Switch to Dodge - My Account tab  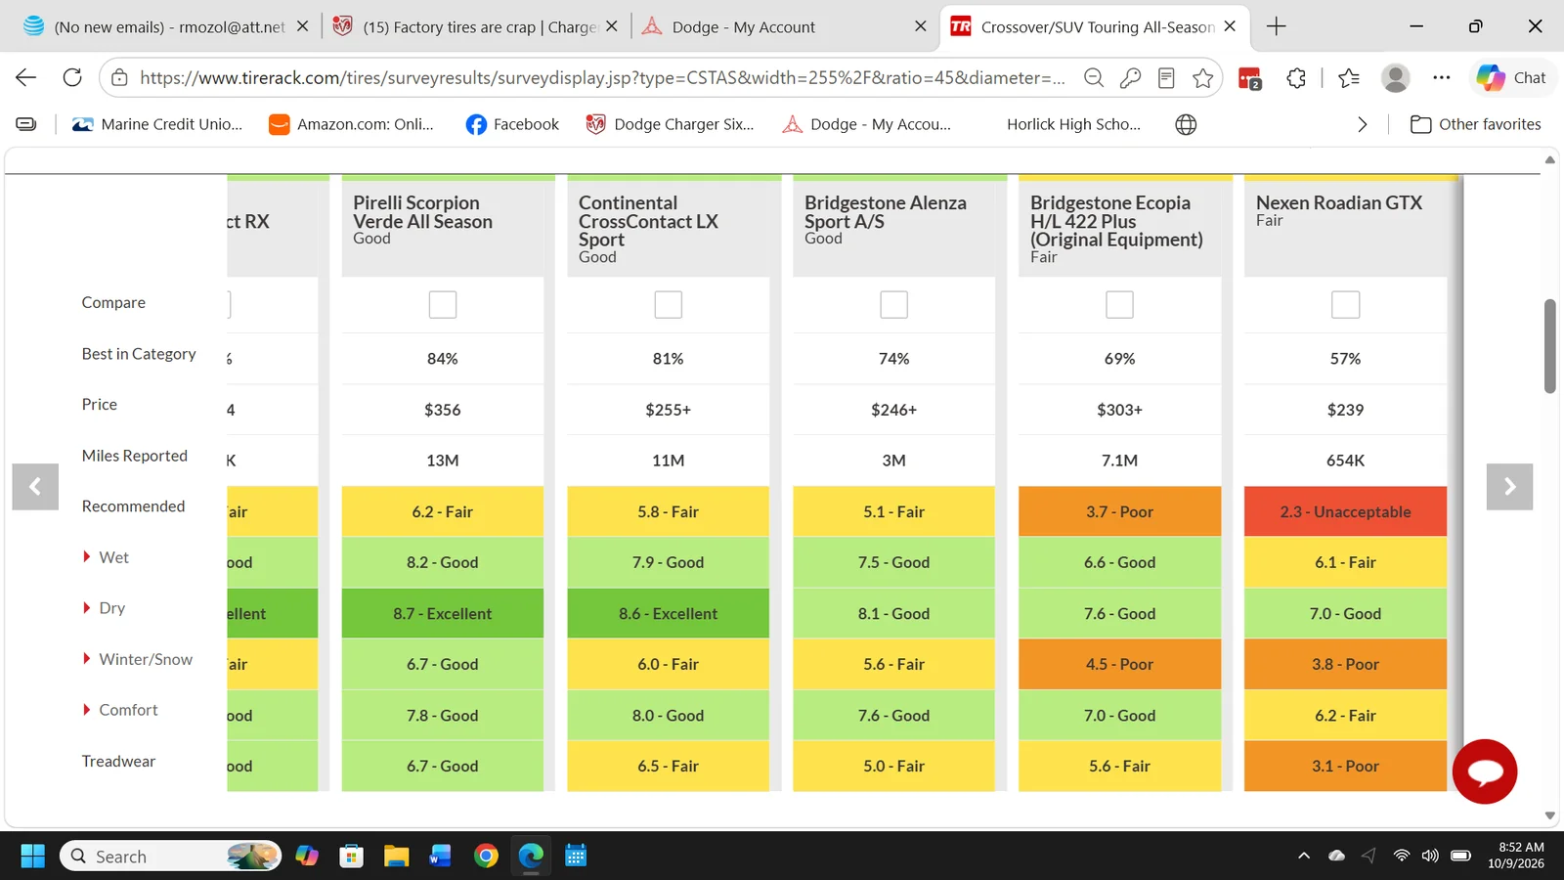point(783,26)
